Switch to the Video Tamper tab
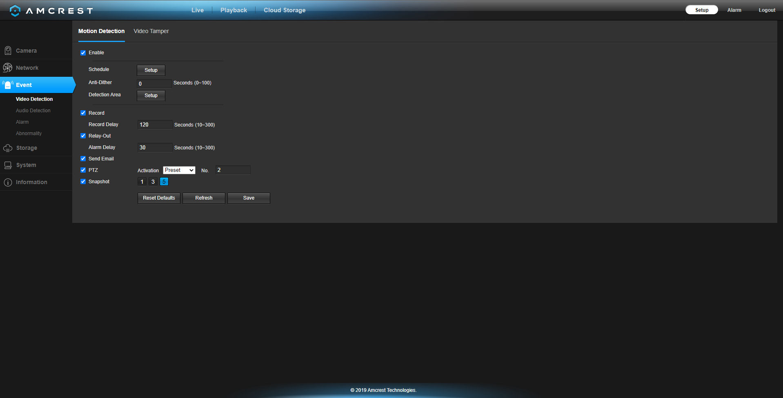 coord(151,31)
